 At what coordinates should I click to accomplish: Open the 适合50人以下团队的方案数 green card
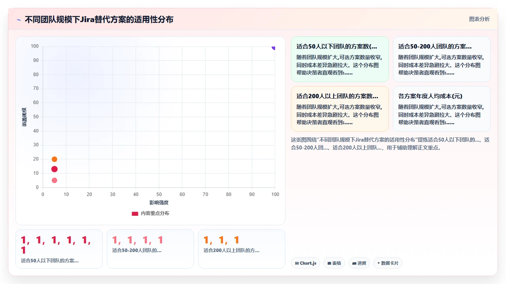coord(340,59)
